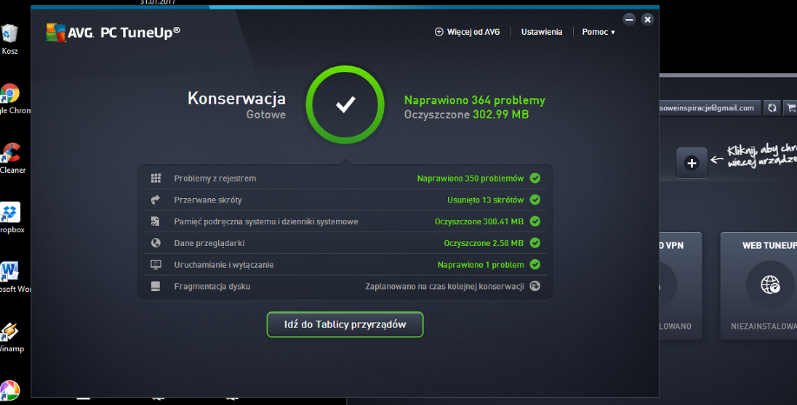The width and height of the screenshot is (797, 405).
Task: Click green check beside Oczyszczone 300.41 MB
Action: point(534,221)
